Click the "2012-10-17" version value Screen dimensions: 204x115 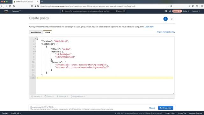[61, 41]
